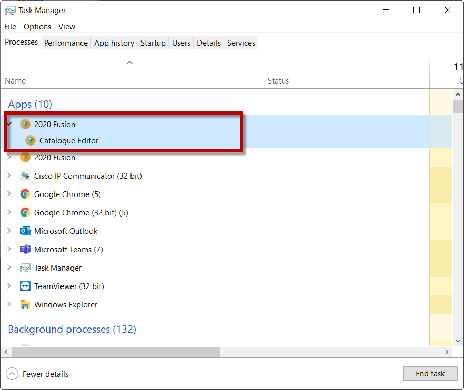The height and width of the screenshot is (390, 464).
Task: Open the File menu
Action: pyautogui.click(x=11, y=27)
